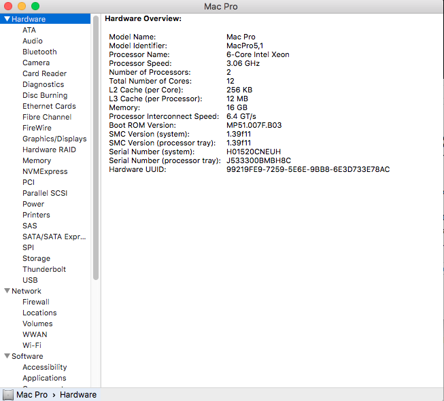Click Mac Pro in the path bar
This screenshot has height=401, width=444.
[32, 394]
